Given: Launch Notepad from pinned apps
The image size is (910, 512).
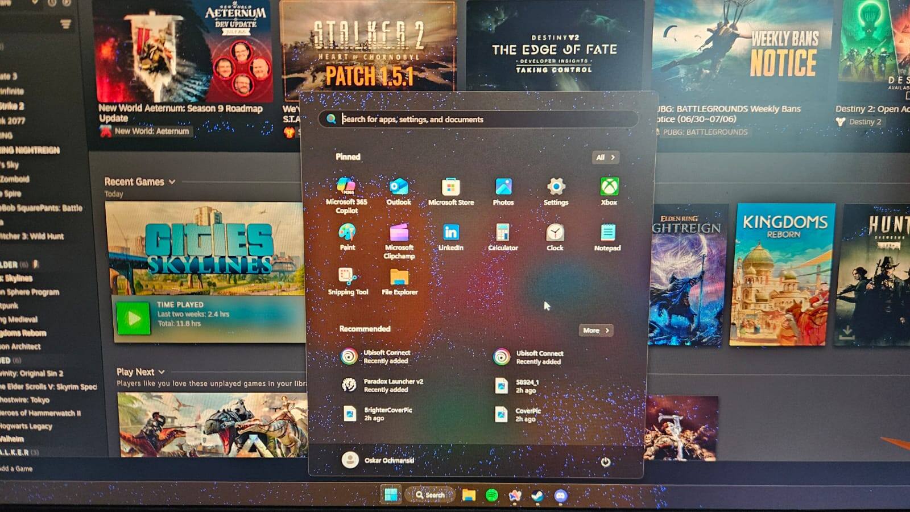Looking at the screenshot, I should coord(607,237).
